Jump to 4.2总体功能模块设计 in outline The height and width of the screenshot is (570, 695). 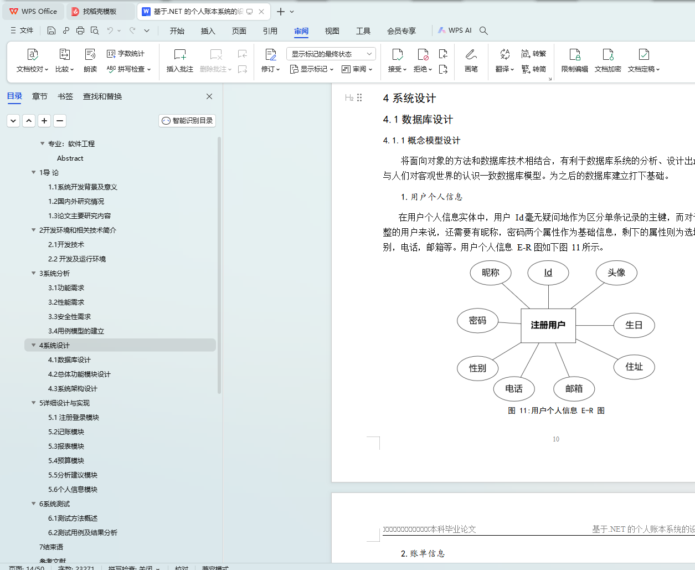coord(79,374)
